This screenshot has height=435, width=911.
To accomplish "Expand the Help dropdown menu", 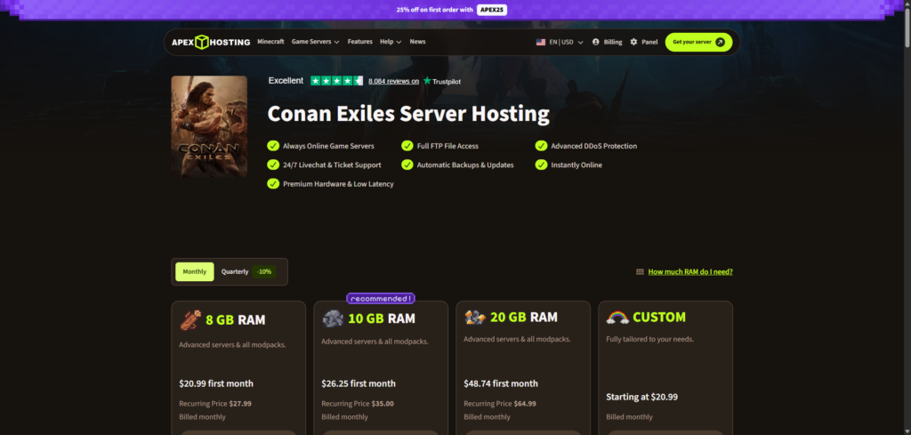I will tap(391, 42).
